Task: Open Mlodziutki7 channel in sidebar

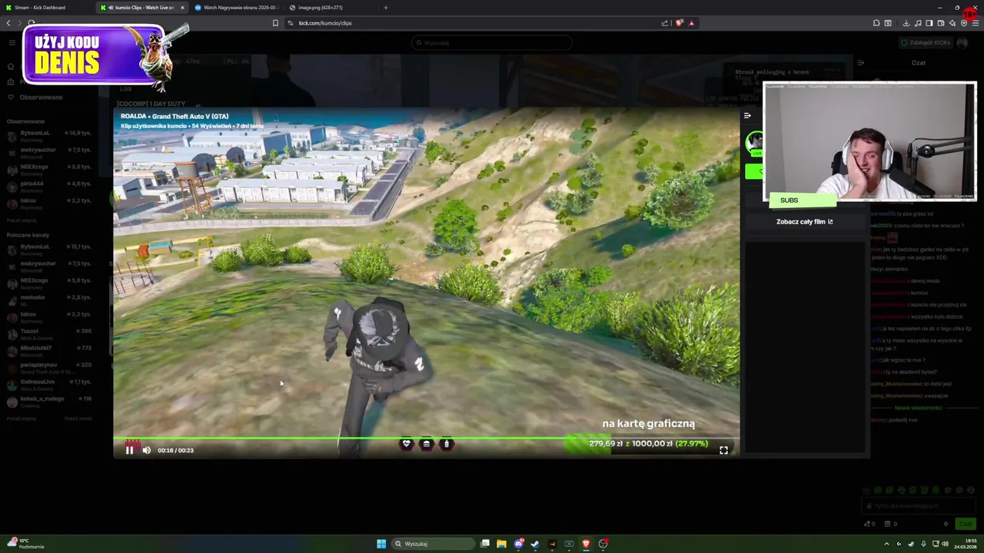Action: [50, 351]
